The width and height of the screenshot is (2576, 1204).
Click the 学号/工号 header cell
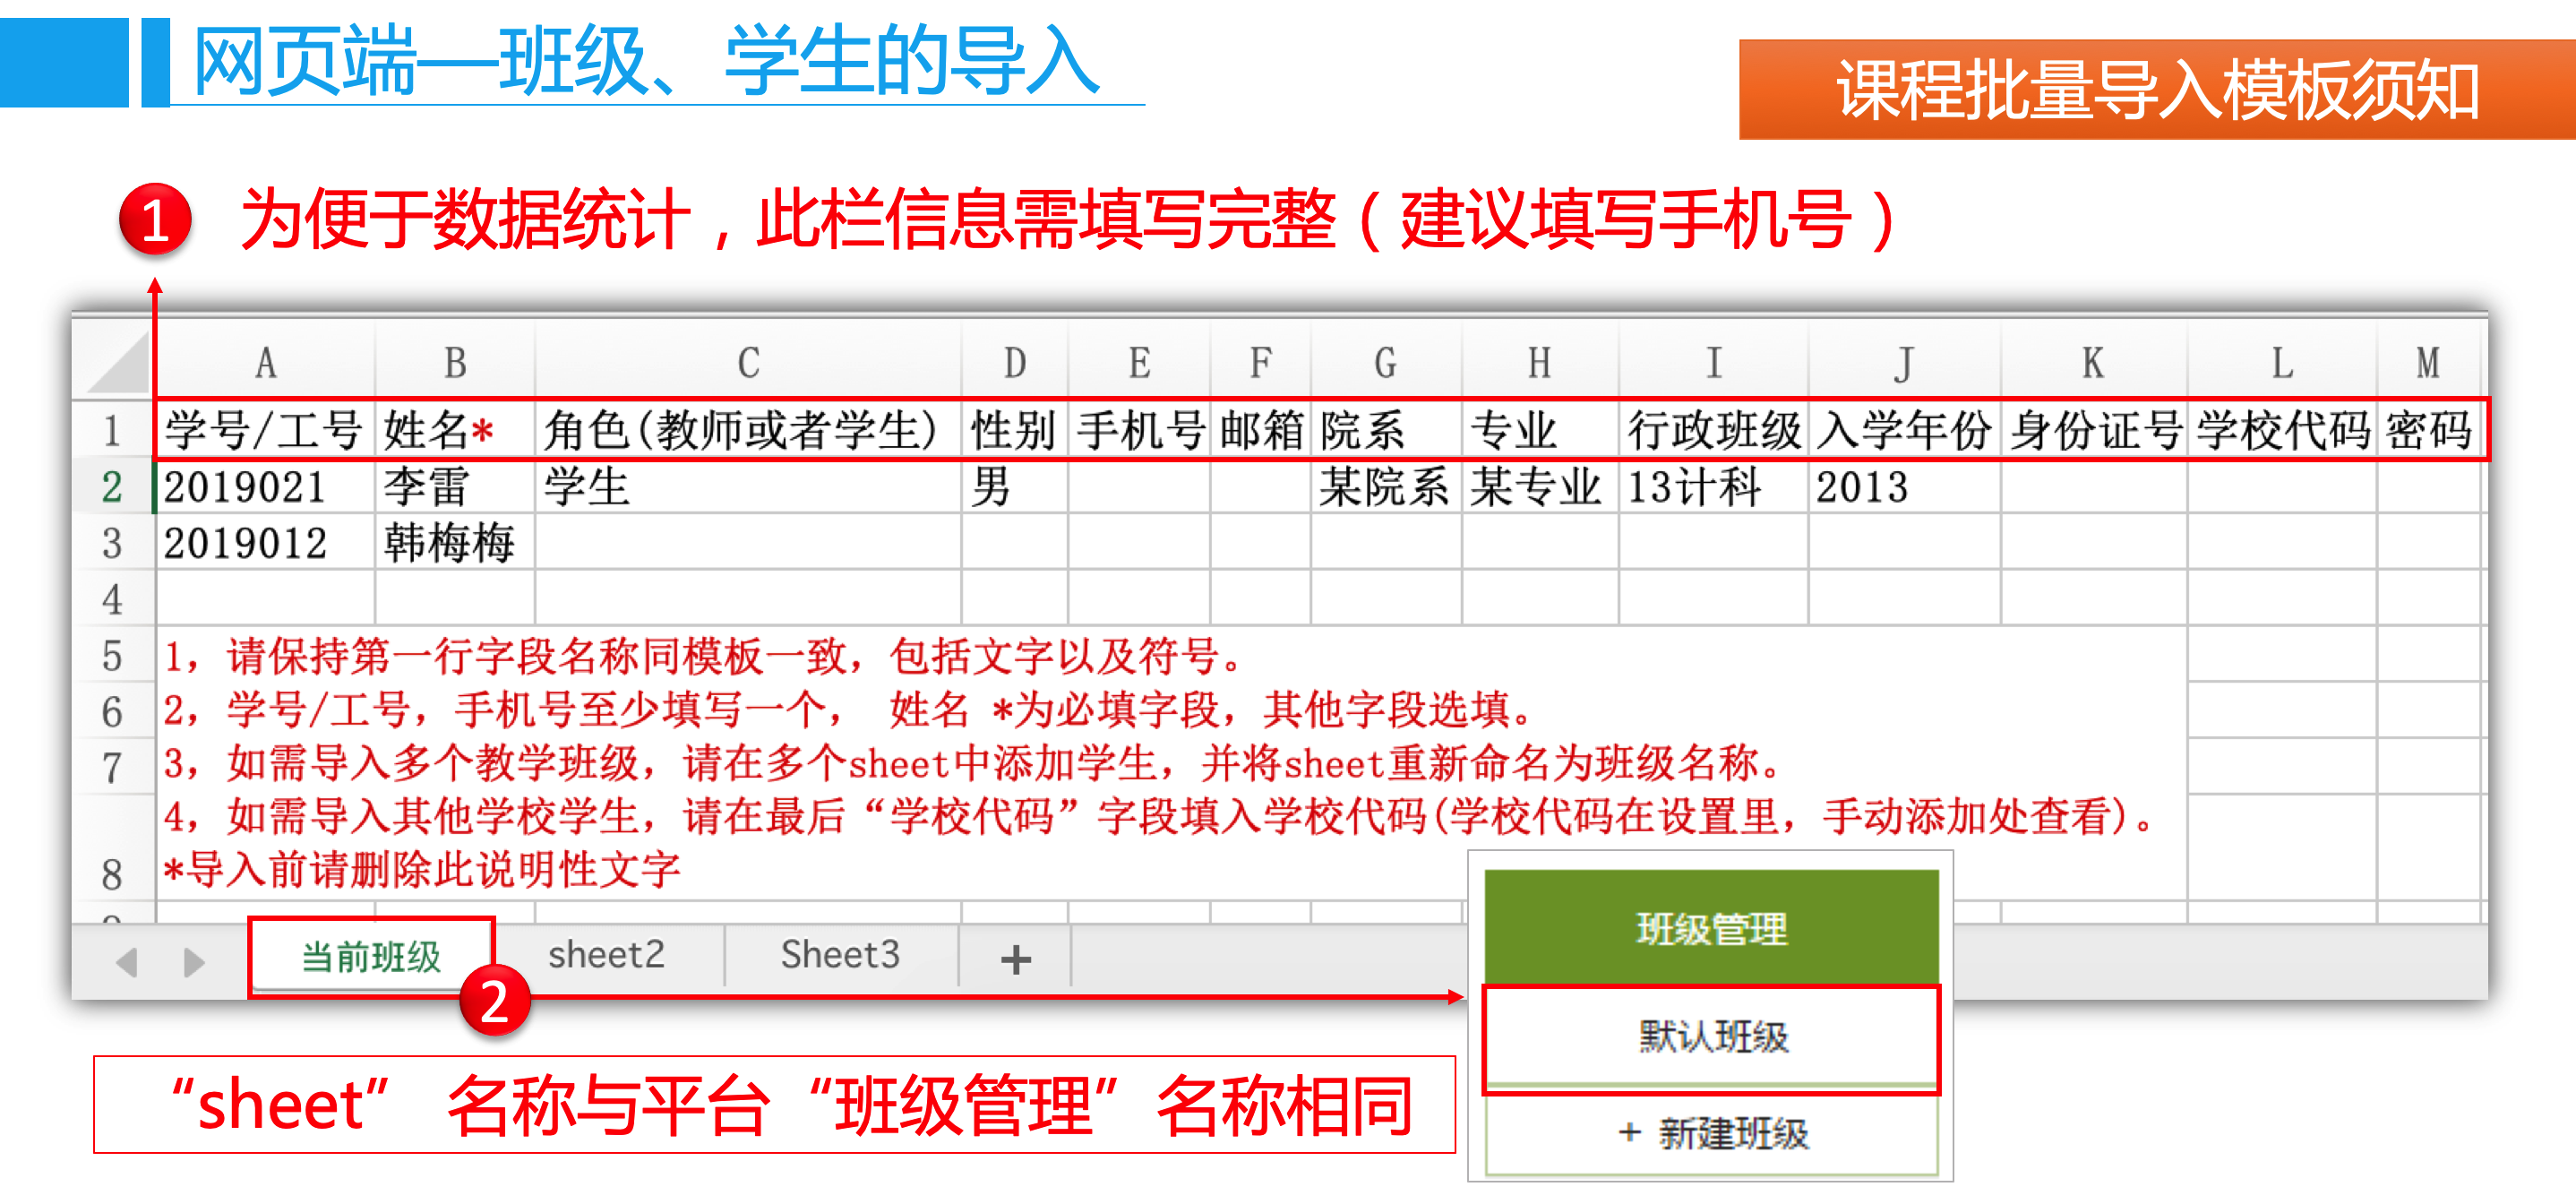[264, 431]
